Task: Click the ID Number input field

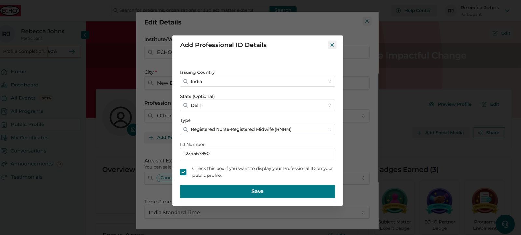Action: click(x=257, y=153)
